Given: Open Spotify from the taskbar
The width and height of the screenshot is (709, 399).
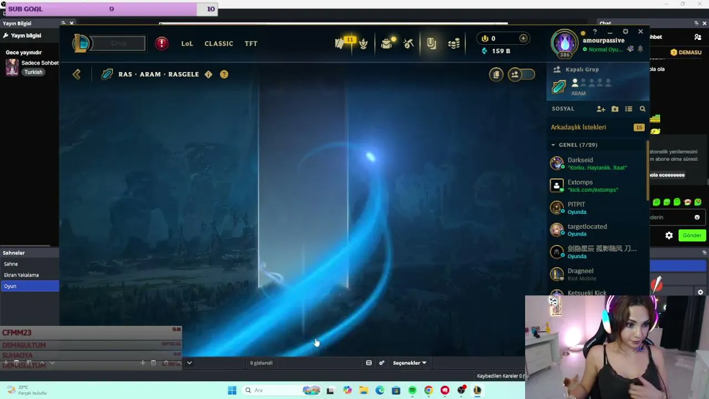Looking at the screenshot, I should (x=412, y=390).
